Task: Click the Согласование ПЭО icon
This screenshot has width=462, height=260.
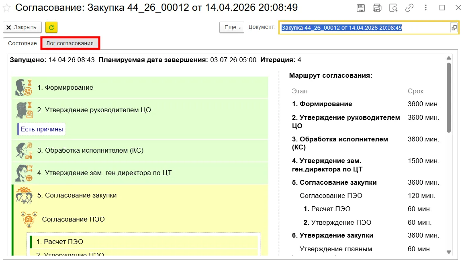Action: click(x=29, y=220)
